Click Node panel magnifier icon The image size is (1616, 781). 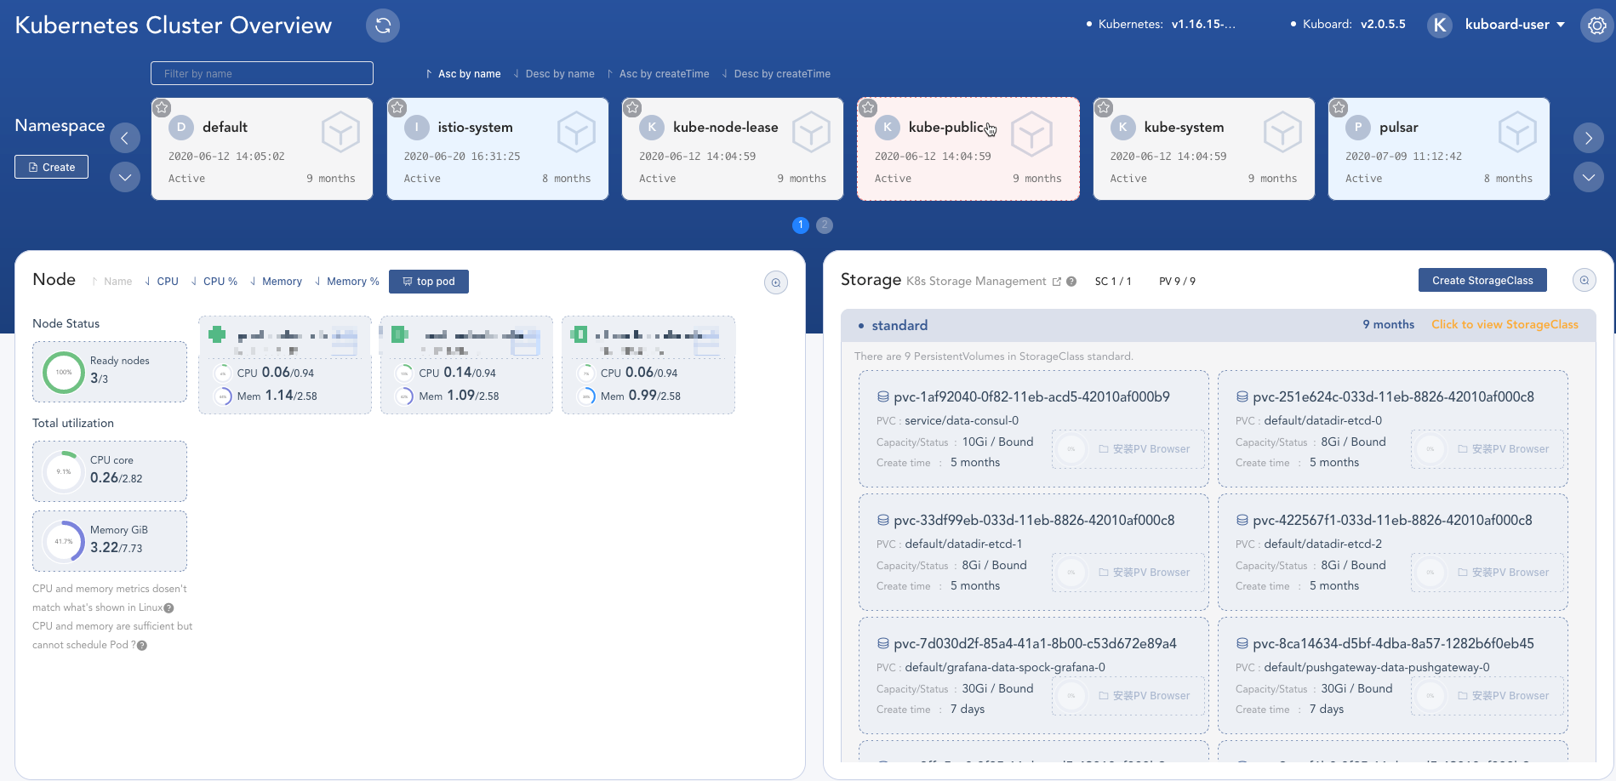coord(776,282)
